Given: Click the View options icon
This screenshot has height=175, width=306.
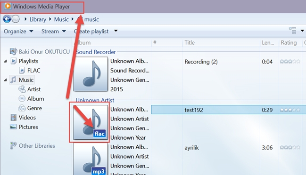Looking at the screenshot, I should tap(292, 31).
